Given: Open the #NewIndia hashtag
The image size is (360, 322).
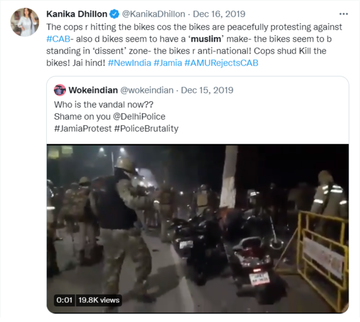Looking at the screenshot, I should point(129,63).
